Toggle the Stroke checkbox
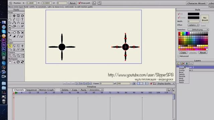The height and width of the screenshot is (120, 214). 179,18
